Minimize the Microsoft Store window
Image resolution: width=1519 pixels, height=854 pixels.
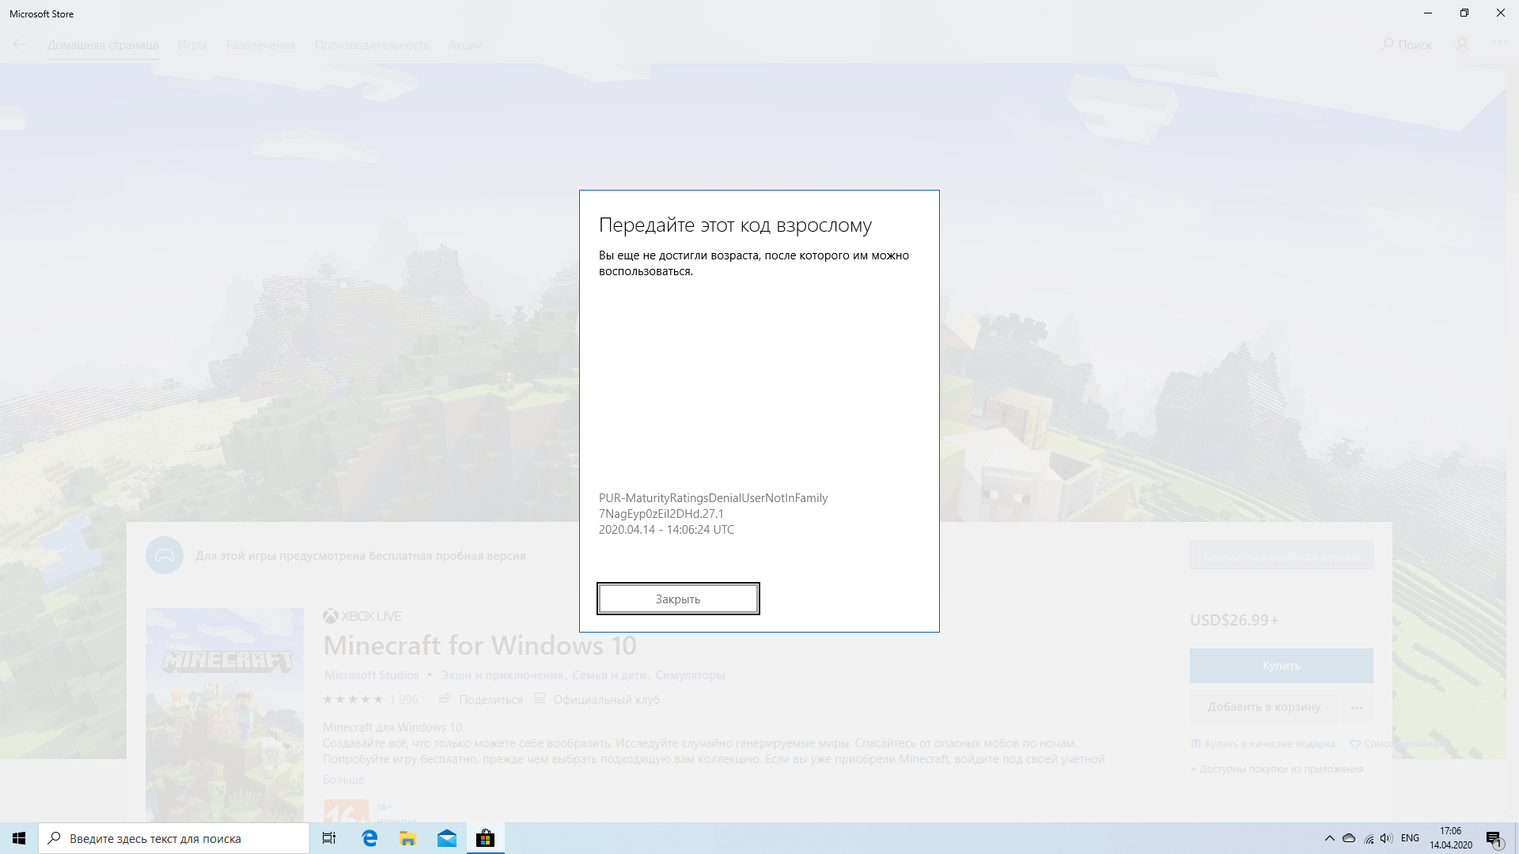[x=1428, y=13]
